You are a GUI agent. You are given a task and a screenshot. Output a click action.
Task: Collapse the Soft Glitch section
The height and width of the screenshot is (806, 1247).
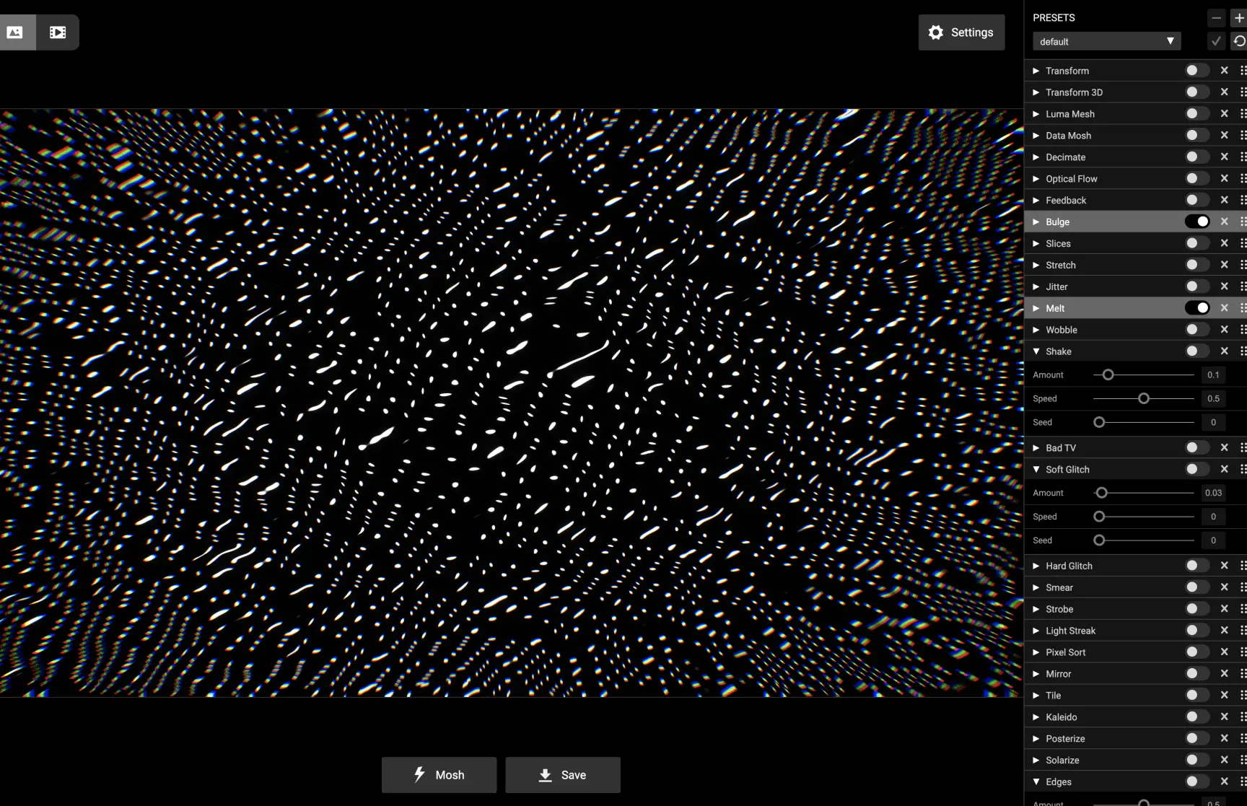tap(1036, 470)
